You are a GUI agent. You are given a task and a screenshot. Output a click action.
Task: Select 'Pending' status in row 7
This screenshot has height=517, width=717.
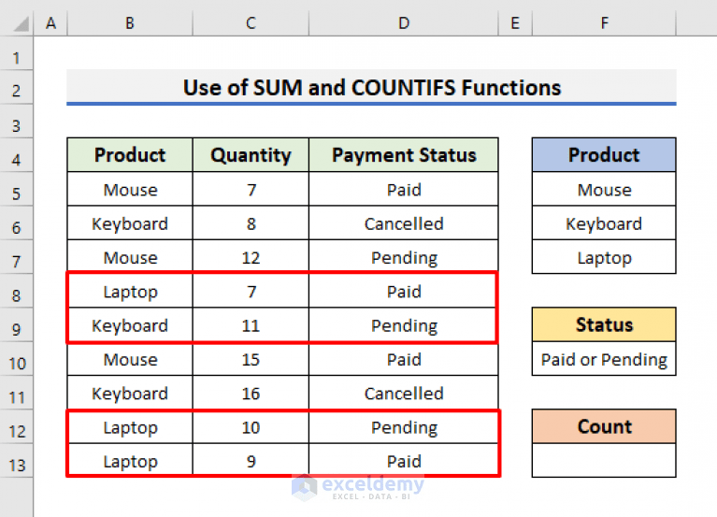[x=403, y=257]
